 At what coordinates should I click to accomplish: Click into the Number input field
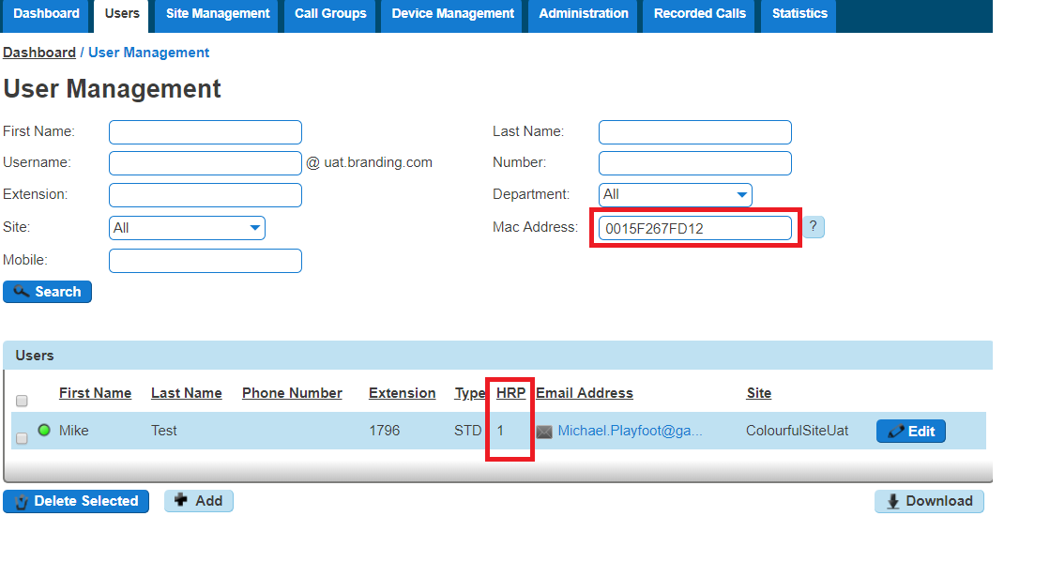click(x=695, y=162)
